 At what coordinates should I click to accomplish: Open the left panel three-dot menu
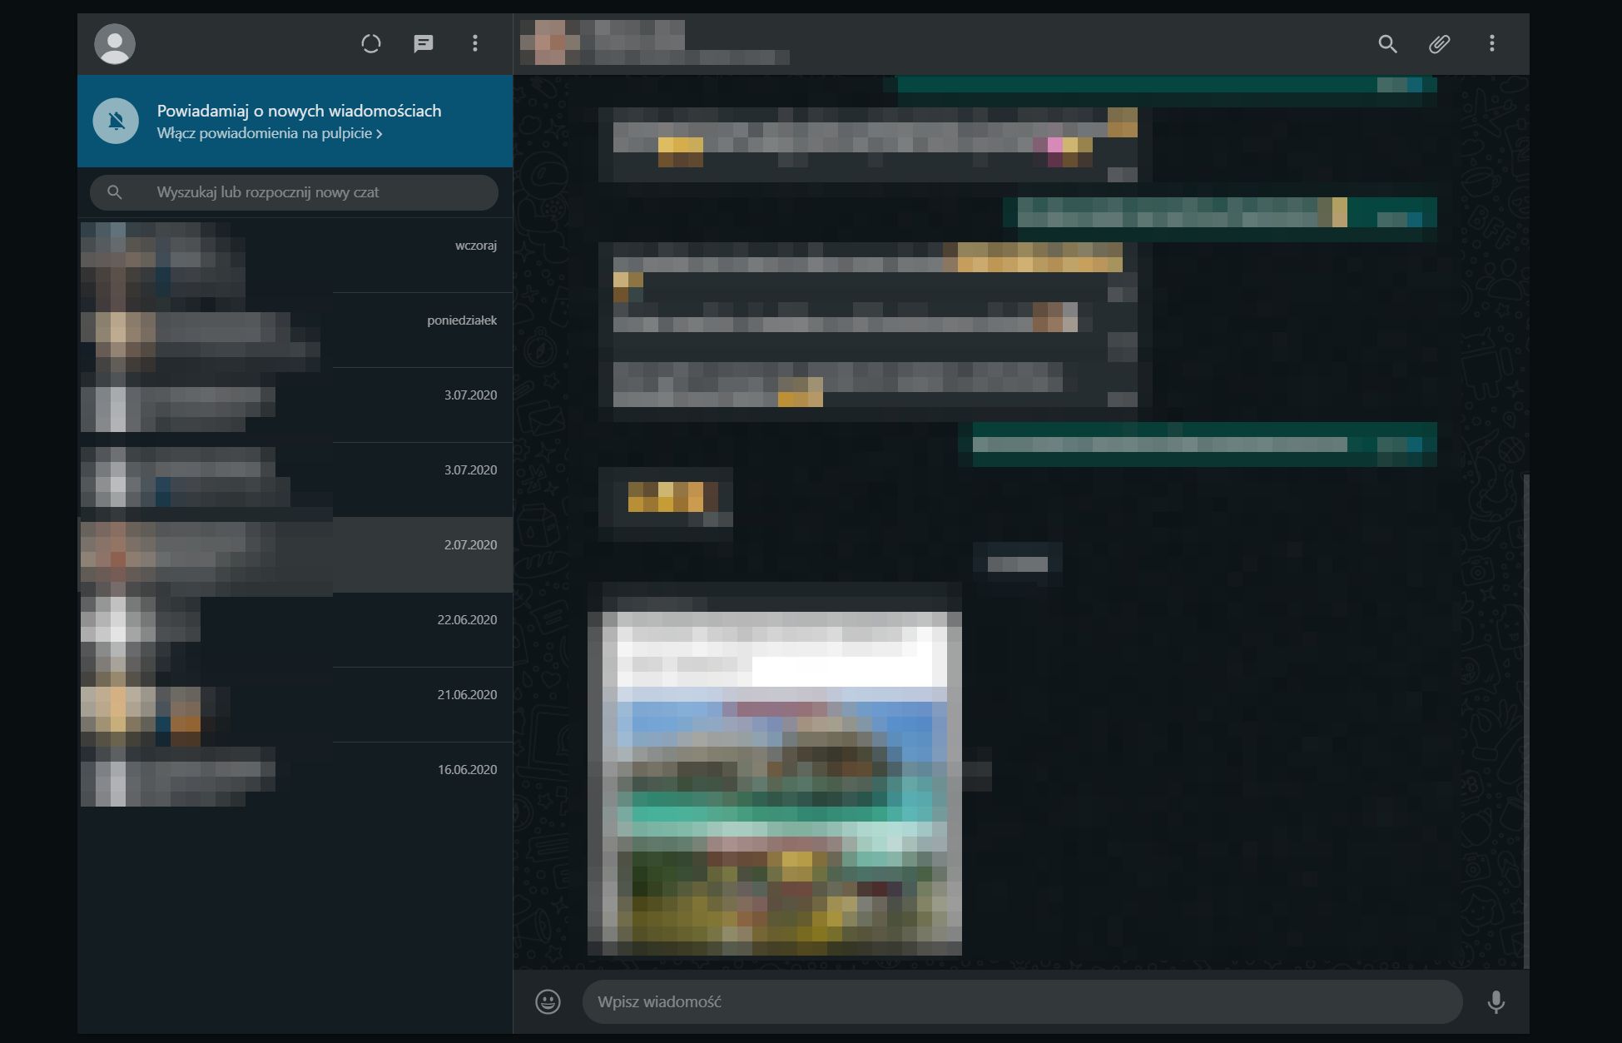point(475,43)
